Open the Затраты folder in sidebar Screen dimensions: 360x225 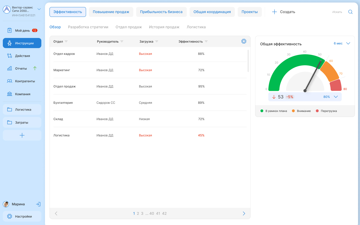22,122
